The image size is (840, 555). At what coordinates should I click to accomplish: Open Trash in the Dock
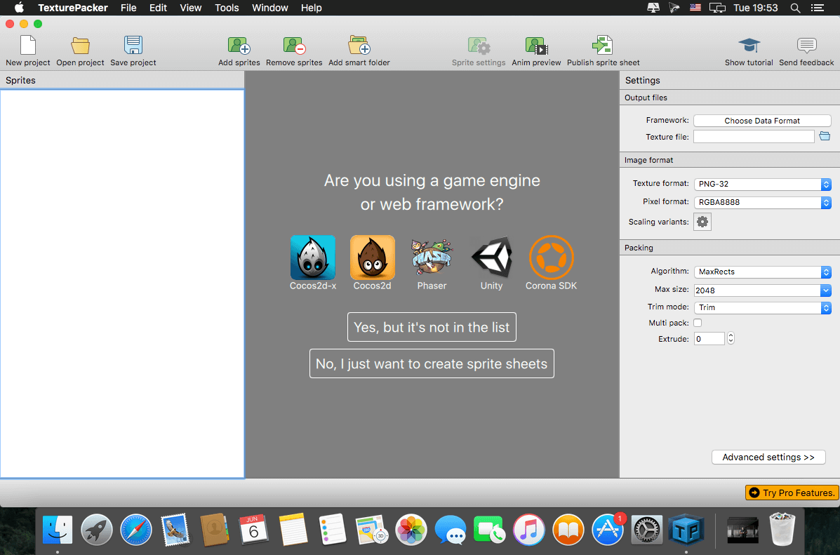(782, 530)
